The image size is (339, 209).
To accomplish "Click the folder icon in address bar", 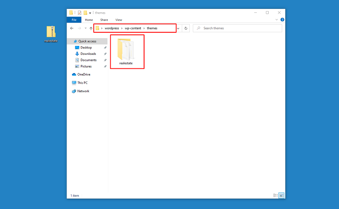I will pyautogui.click(x=97, y=28).
